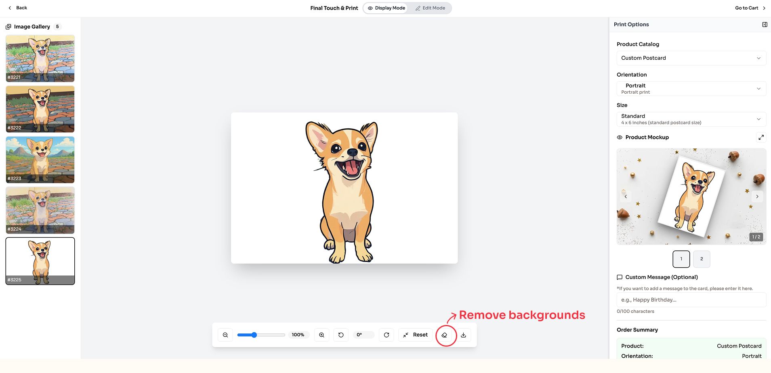Click the Final Touch & Print title

pos(334,8)
